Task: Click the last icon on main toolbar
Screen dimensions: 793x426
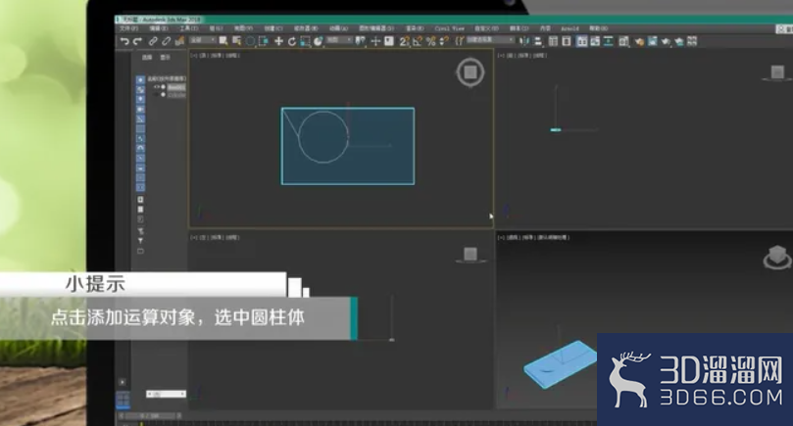Action: [692, 41]
